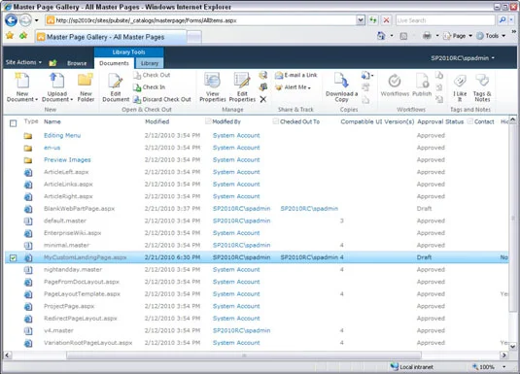Click Checked Out To link in BlankWebPartPage.aspx row
This screenshot has width=520, height=374.
(x=309, y=209)
